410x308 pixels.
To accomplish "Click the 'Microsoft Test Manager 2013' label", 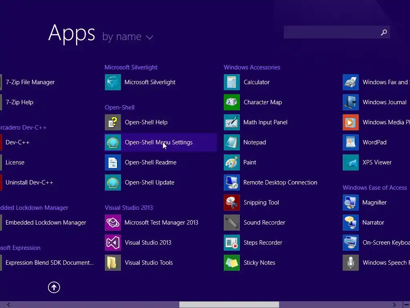I will coord(161,223).
